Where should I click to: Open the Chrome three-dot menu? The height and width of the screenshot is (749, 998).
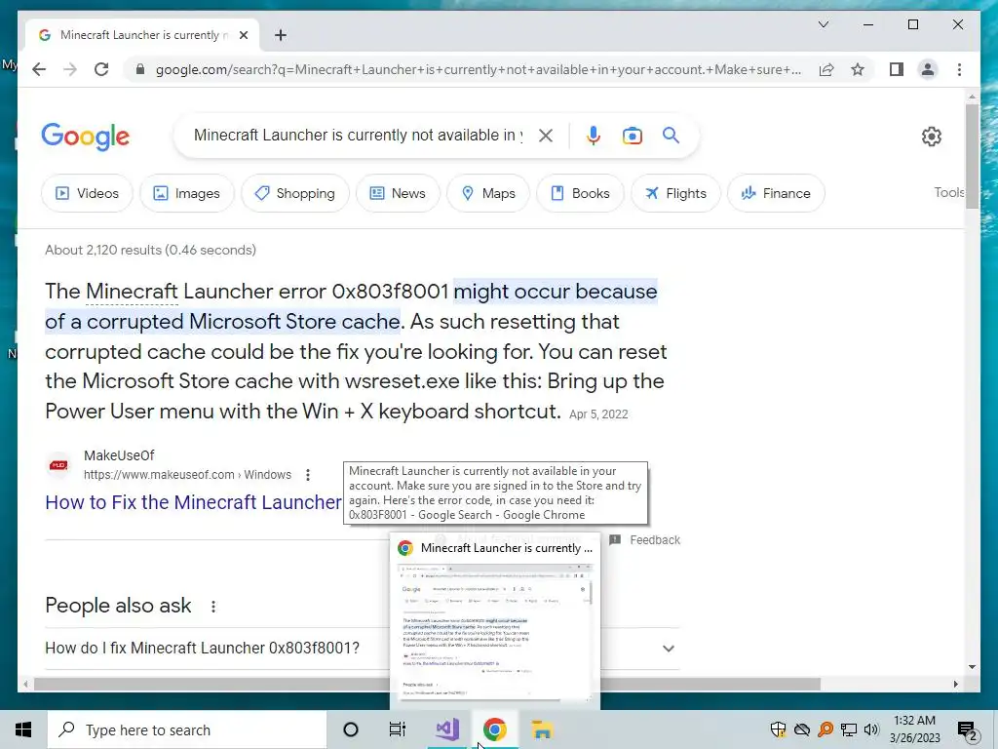click(x=959, y=69)
